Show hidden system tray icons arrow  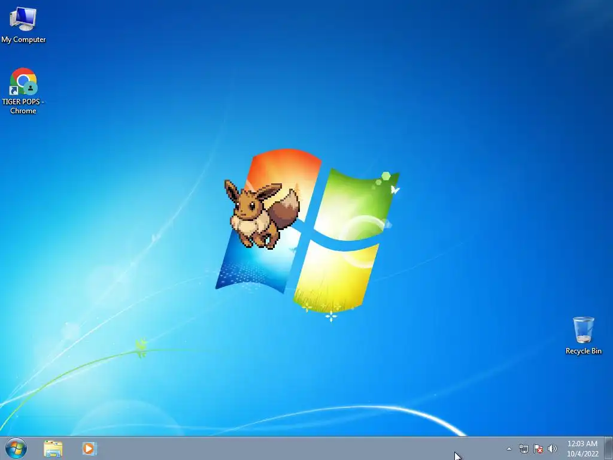tap(509, 449)
